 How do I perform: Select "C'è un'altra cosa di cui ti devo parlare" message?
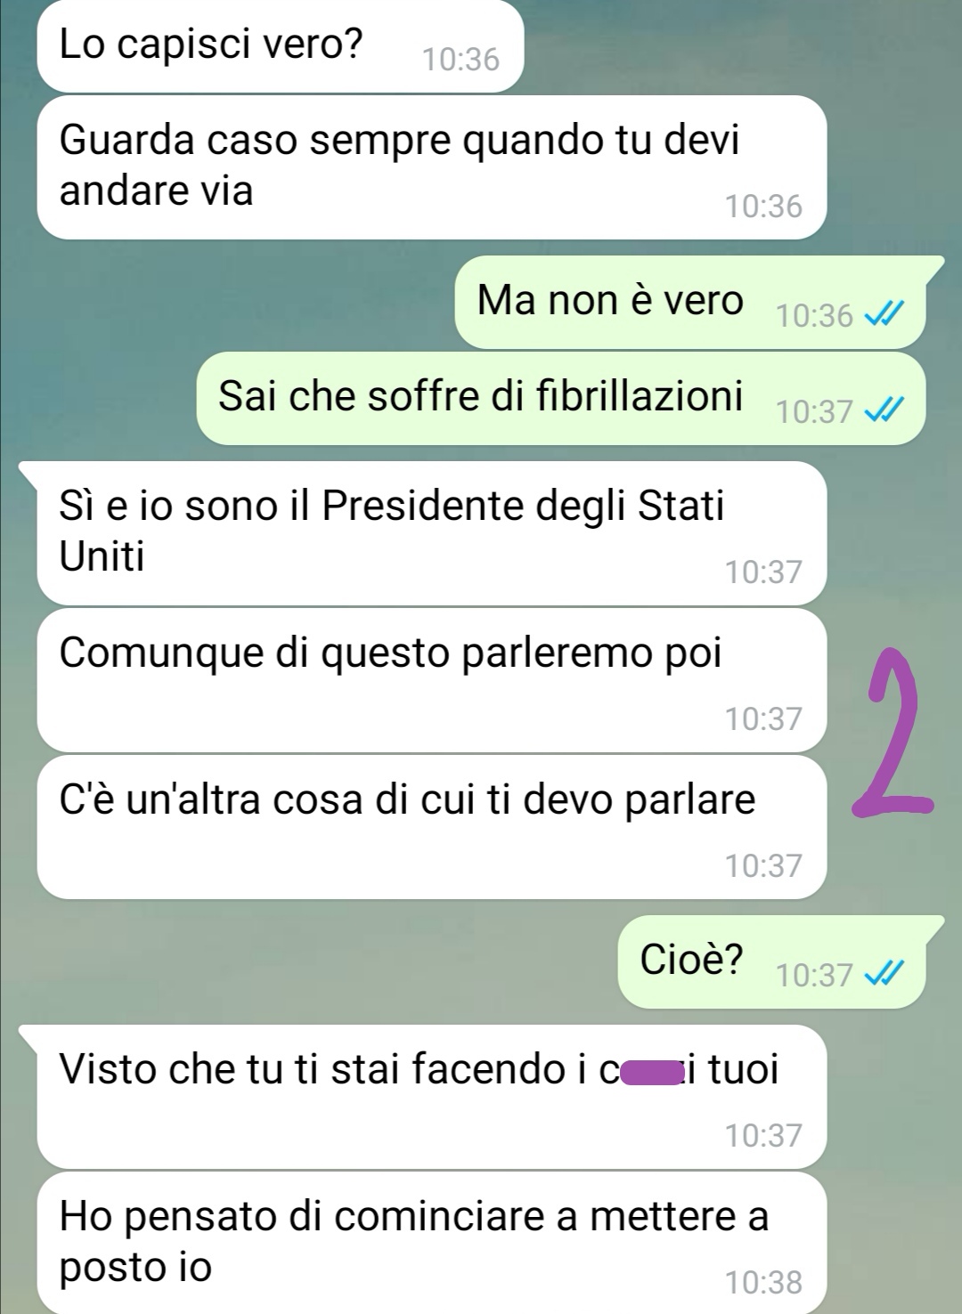point(432,827)
